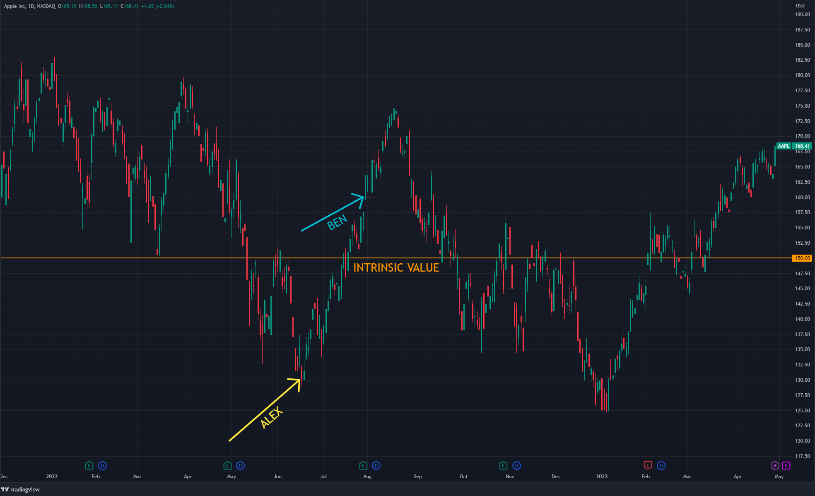Click the 2023 label on time axis

point(602,477)
